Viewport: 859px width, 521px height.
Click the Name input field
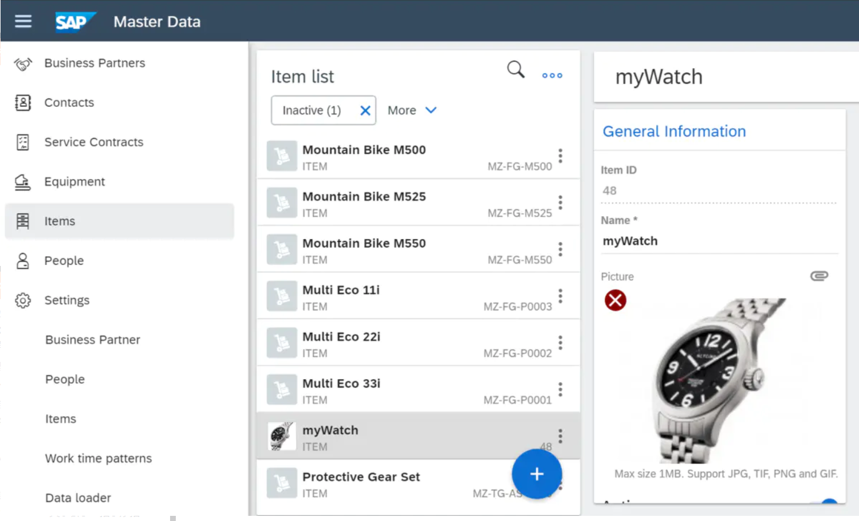(x=719, y=241)
